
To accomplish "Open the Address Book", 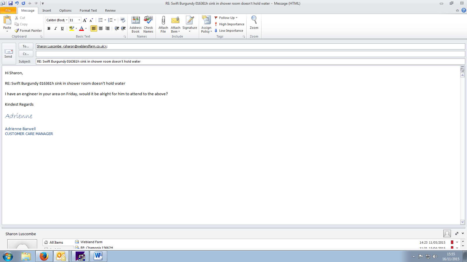I will click(135, 24).
